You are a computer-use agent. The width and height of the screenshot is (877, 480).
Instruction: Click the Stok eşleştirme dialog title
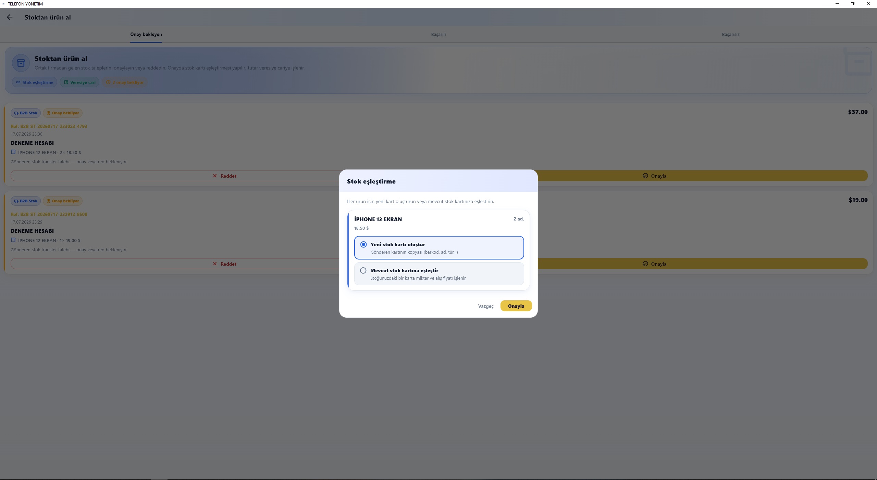pos(371,181)
